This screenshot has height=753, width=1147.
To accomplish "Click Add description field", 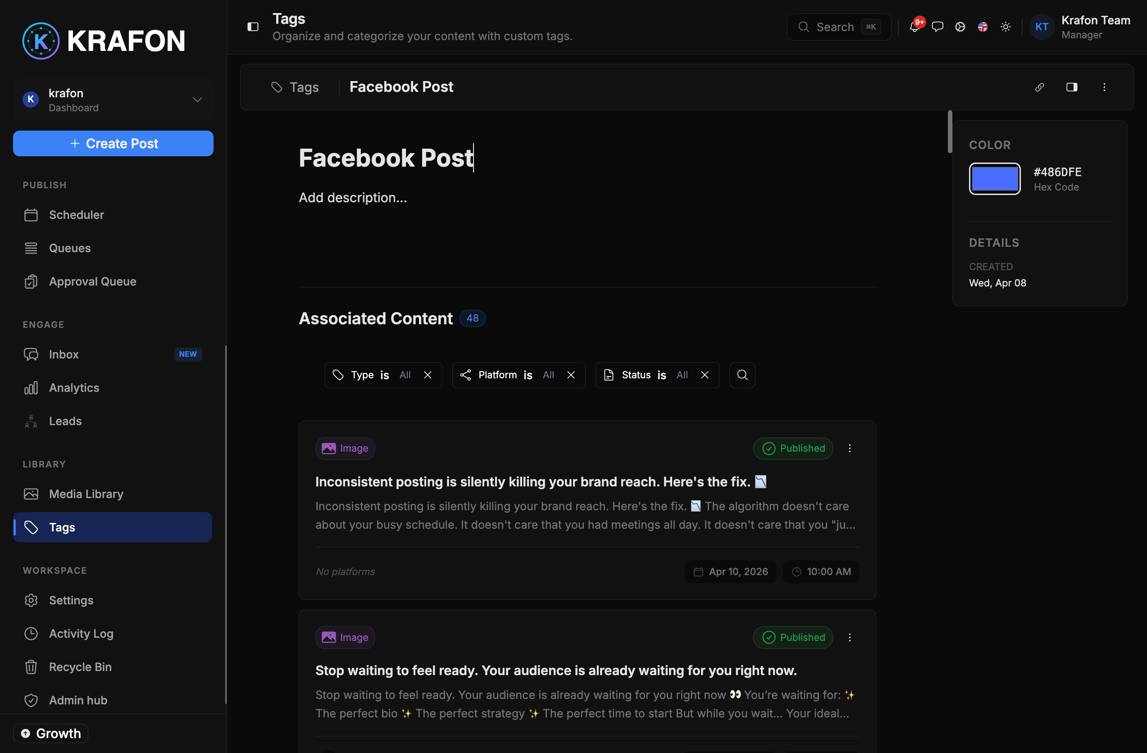I will coord(353,198).
